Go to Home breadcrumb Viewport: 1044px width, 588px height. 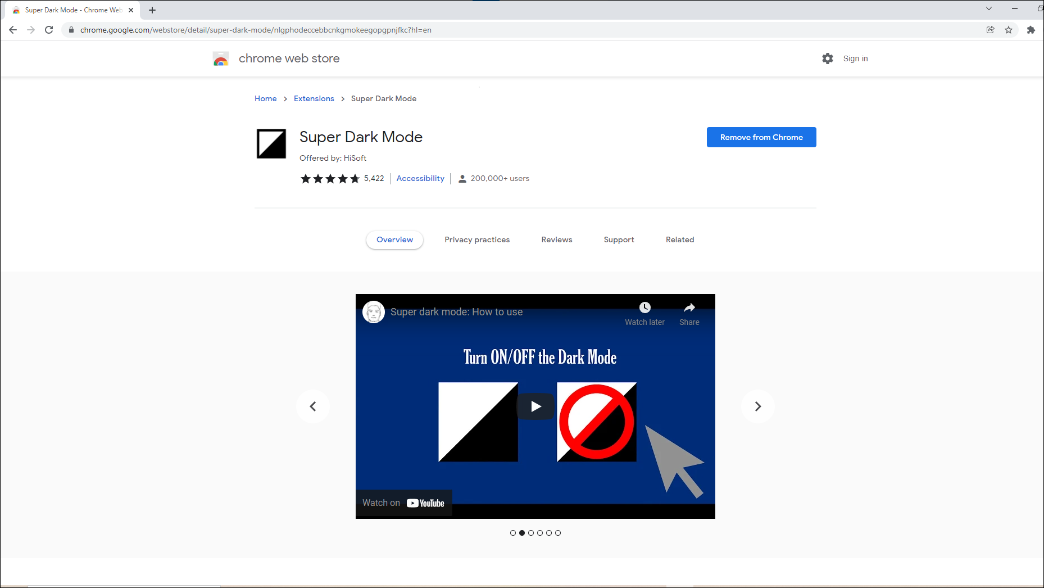(x=266, y=98)
